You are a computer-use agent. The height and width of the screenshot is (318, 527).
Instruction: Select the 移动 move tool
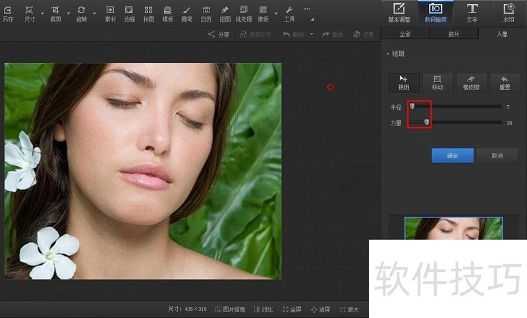click(x=437, y=82)
